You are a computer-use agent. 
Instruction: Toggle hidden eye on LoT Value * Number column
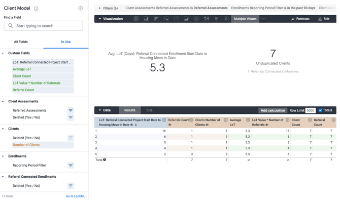coord(267,125)
